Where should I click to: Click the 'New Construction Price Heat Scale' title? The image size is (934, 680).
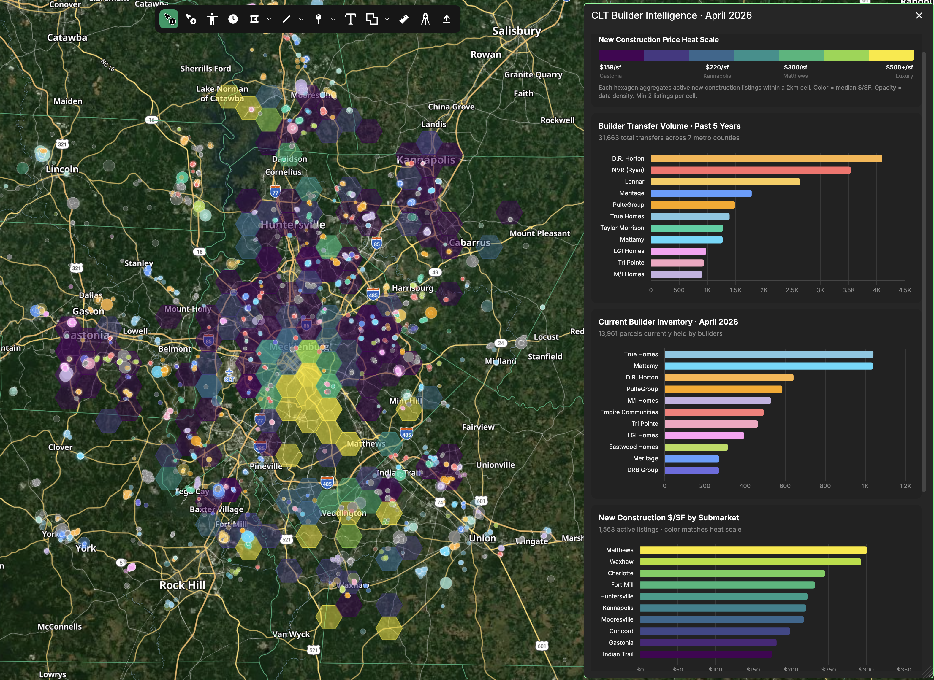click(x=658, y=39)
